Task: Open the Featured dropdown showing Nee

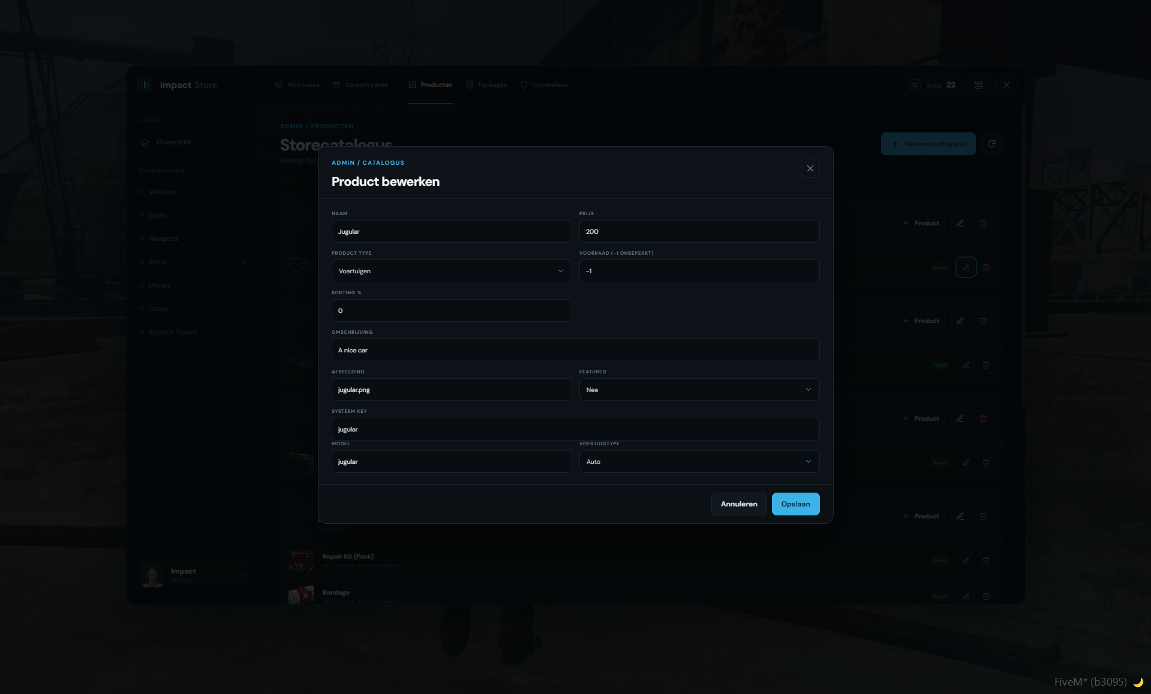Action: [x=699, y=390]
